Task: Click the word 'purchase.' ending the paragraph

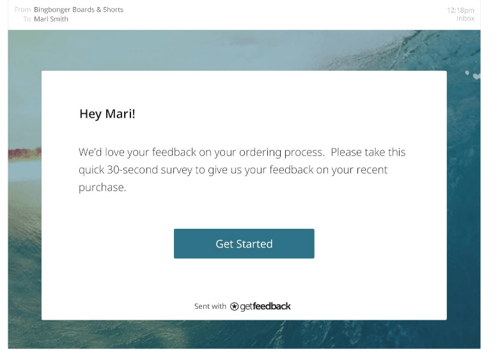Action: pyautogui.click(x=102, y=188)
